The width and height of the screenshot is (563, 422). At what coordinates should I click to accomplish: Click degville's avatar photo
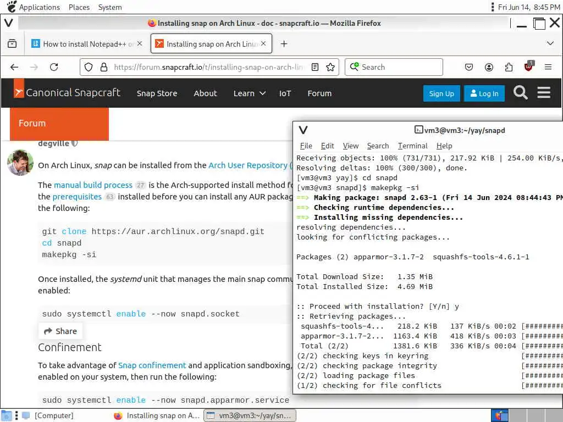point(20,163)
